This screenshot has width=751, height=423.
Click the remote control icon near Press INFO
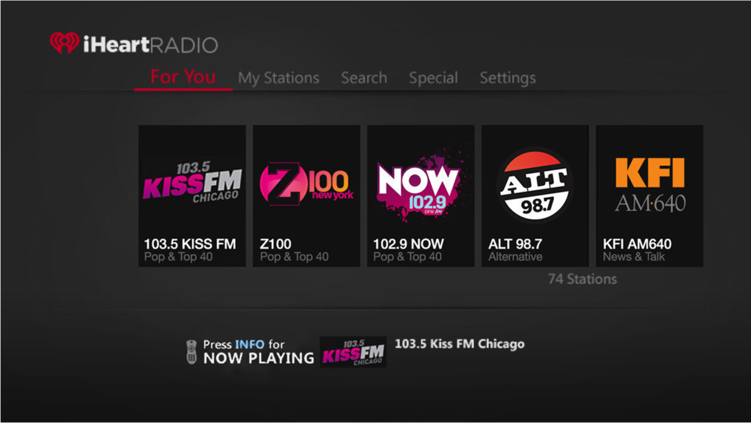click(191, 352)
